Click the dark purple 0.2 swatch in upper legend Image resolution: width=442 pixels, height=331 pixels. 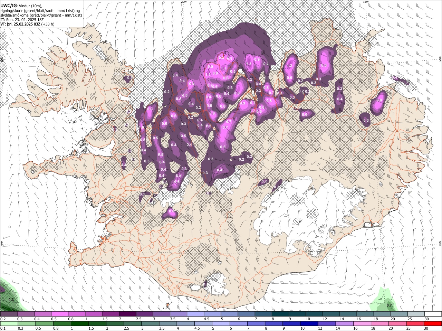click(x=9, y=314)
